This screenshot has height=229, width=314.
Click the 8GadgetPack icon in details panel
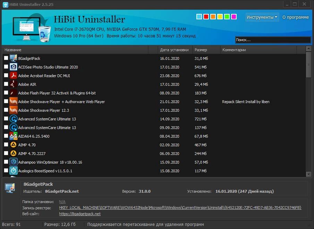10,188
